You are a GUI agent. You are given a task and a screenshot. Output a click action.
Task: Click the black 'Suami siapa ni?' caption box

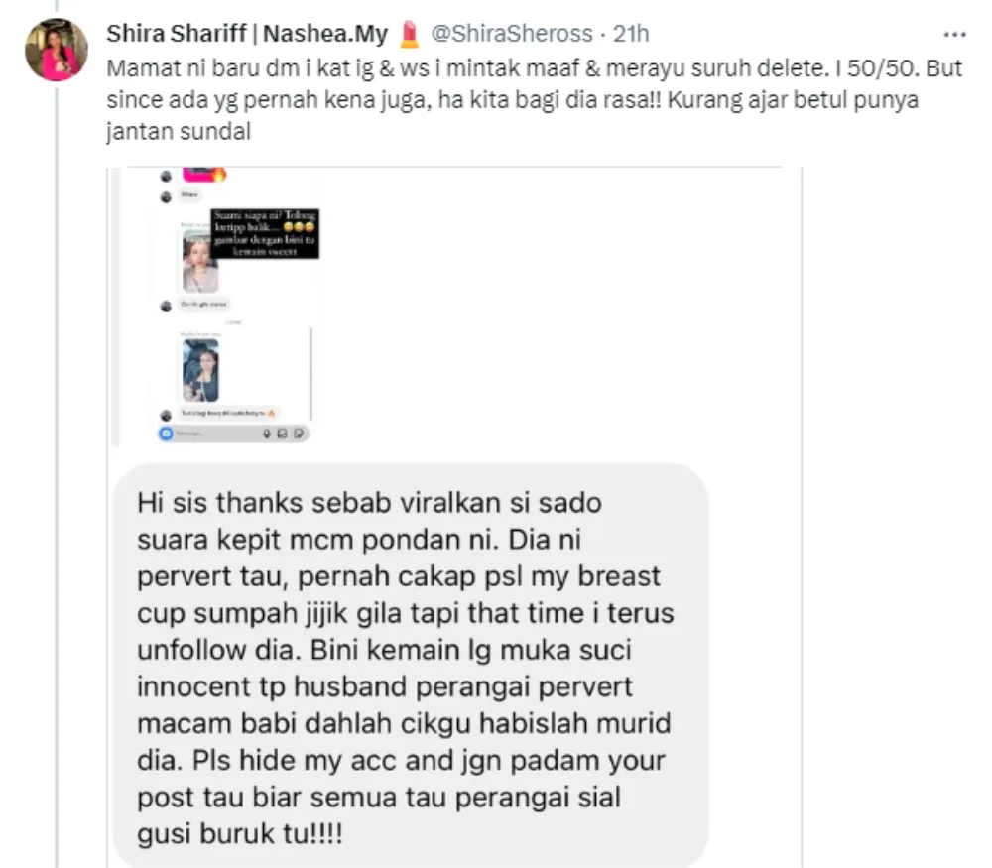click(x=265, y=233)
